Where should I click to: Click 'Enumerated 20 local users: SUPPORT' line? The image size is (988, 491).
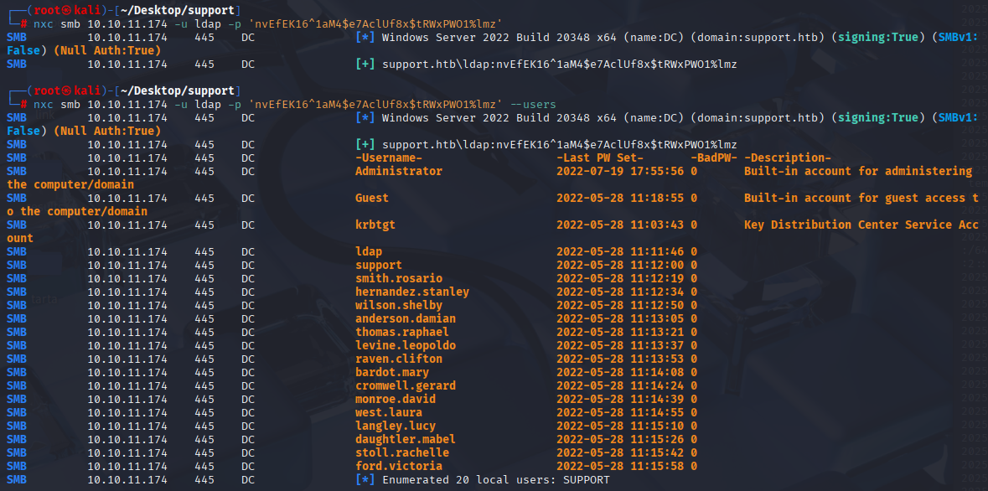point(483,479)
